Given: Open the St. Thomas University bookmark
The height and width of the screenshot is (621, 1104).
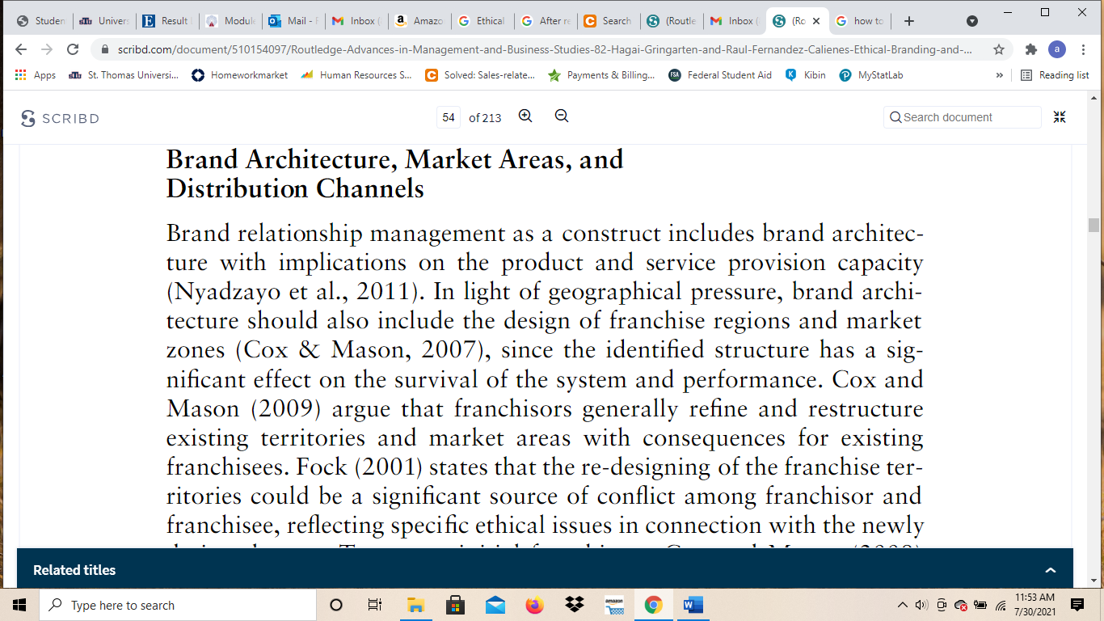Looking at the screenshot, I should click(x=124, y=75).
